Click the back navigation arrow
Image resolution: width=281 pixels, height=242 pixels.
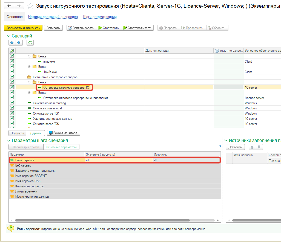(9, 6)
